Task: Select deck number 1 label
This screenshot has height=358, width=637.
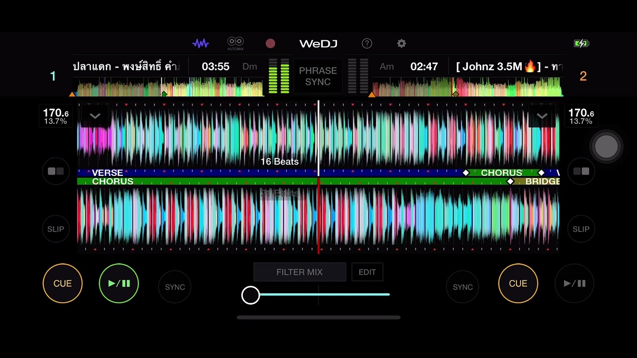Action: pyautogui.click(x=53, y=76)
